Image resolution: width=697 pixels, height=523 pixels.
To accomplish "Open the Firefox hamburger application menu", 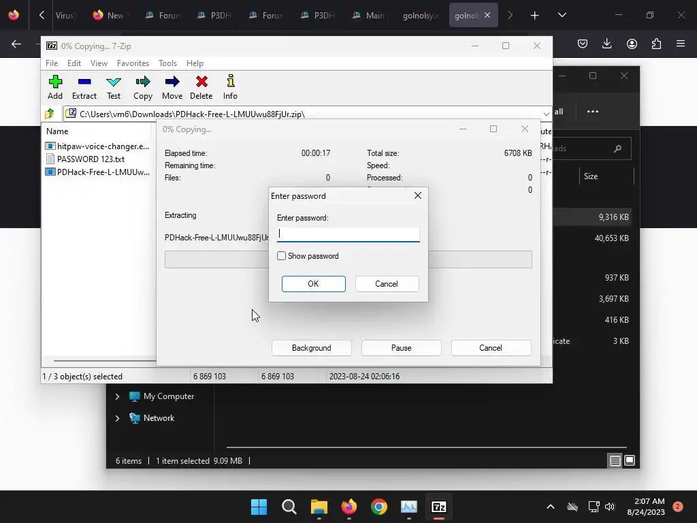I will (x=681, y=44).
